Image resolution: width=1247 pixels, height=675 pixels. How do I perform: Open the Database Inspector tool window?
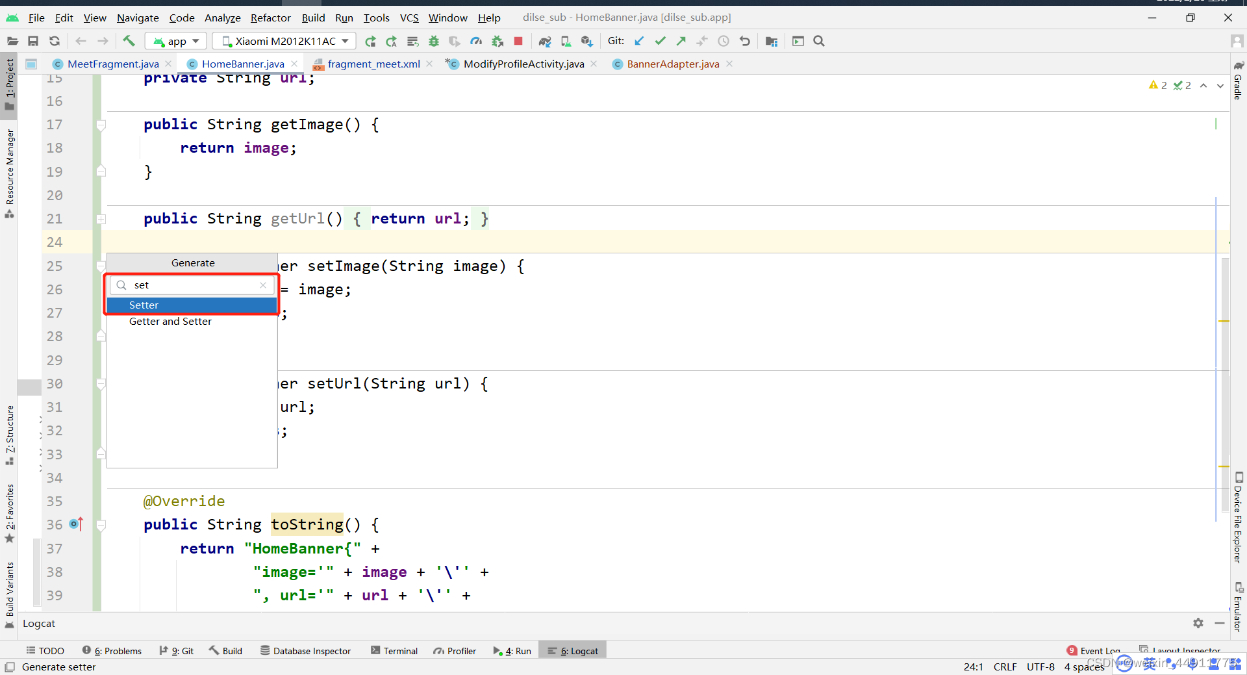coord(305,650)
